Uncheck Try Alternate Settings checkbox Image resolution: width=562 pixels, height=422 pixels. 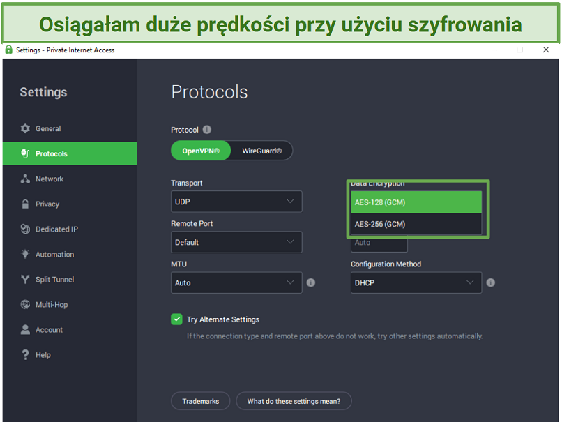(176, 319)
